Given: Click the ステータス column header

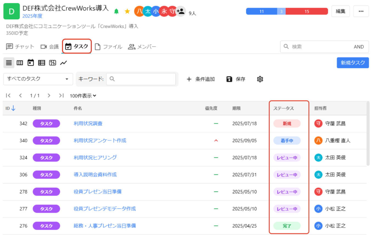Looking at the screenshot, I should click(x=284, y=108).
